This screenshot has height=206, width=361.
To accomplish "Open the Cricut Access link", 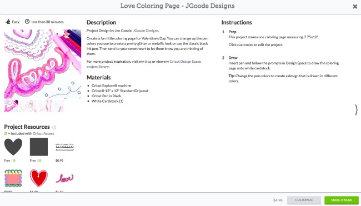I will pyautogui.click(x=43, y=133).
